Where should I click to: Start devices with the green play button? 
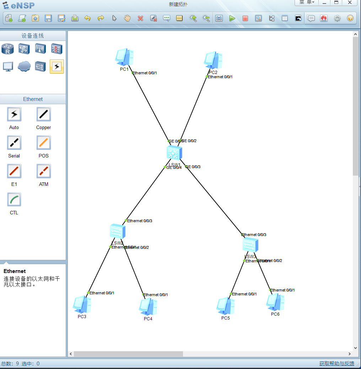pos(232,18)
